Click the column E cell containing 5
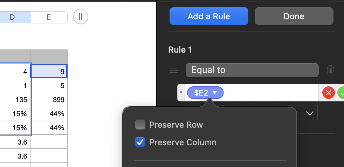The width and height of the screenshot is (344, 167). pos(49,86)
